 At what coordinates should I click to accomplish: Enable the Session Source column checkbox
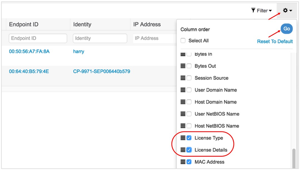pyautogui.click(x=189, y=78)
